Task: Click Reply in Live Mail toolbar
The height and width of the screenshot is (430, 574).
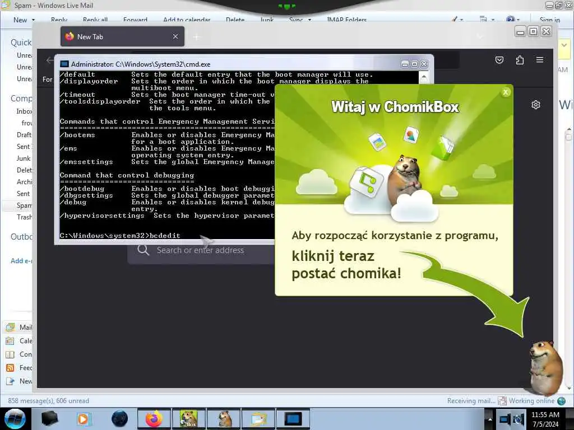Action: 59,20
